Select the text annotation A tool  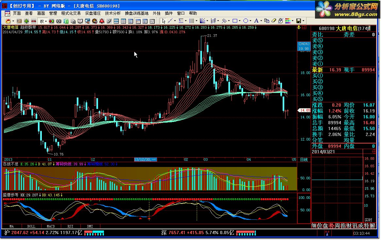[257, 21]
